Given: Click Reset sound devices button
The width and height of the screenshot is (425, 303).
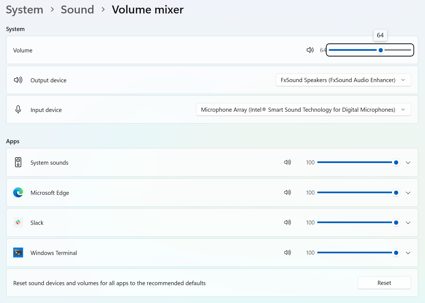Looking at the screenshot, I should [384, 283].
